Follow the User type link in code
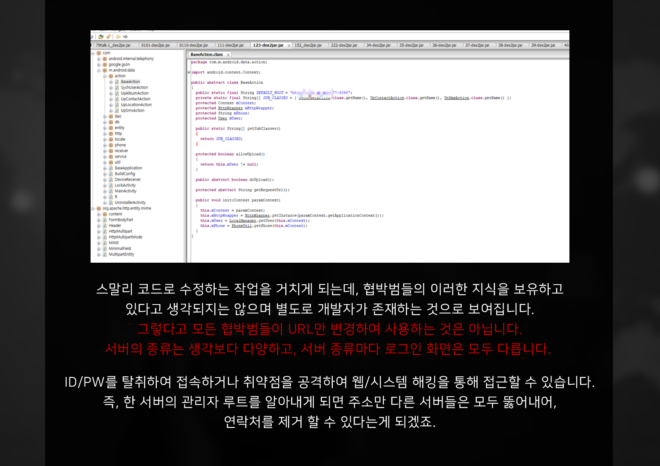This screenshot has height=466, width=660. (x=222, y=118)
